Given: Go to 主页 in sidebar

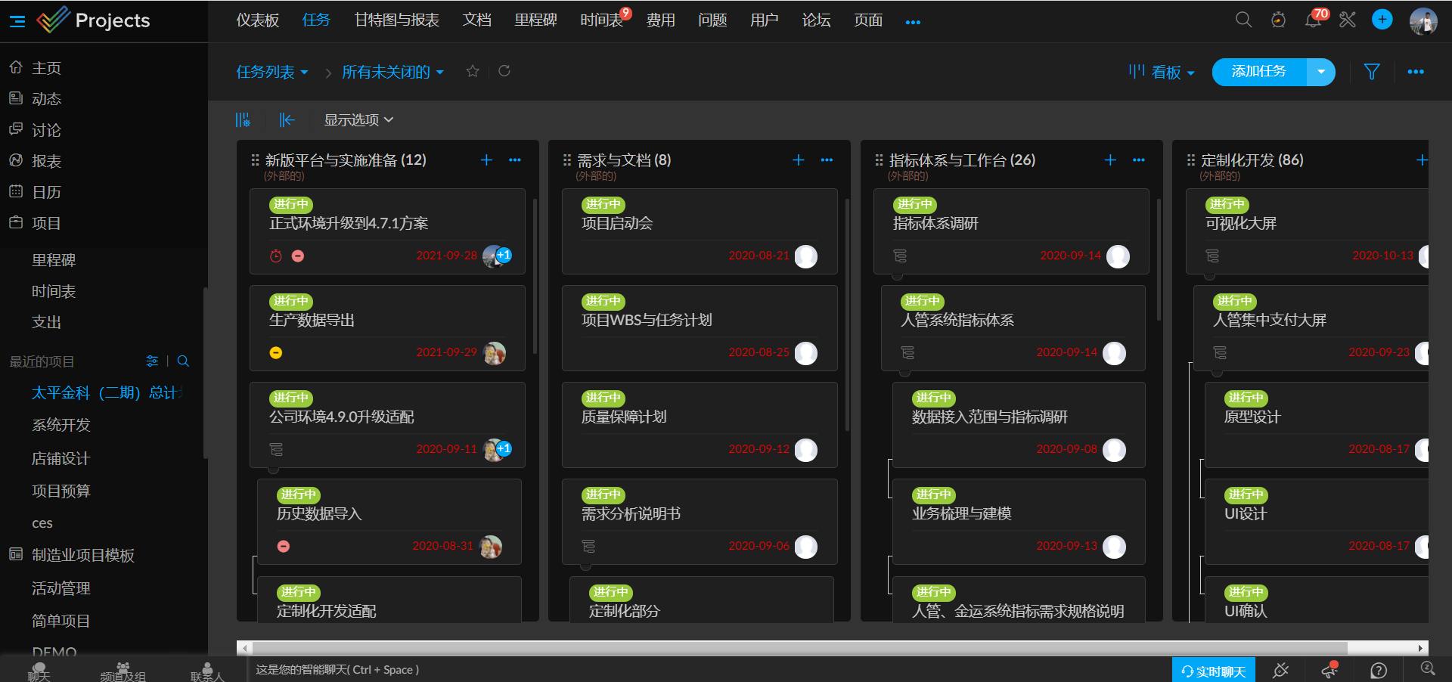Looking at the screenshot, I should (46, 68).
